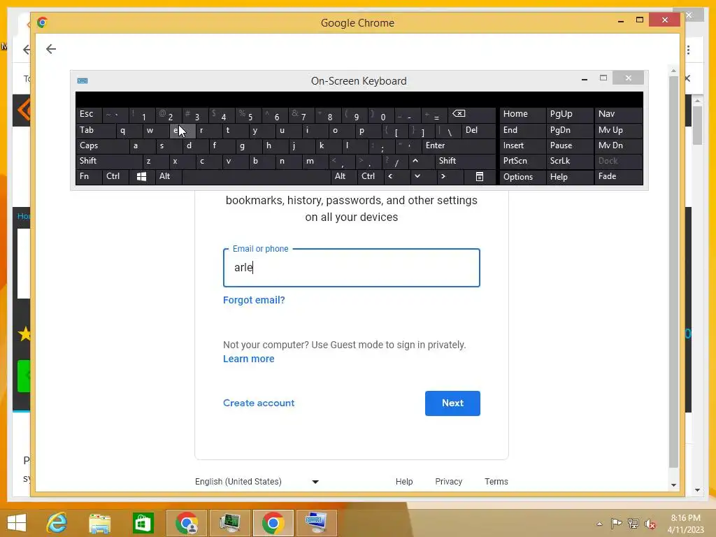Open the Privacy footer link

(448, 481)
